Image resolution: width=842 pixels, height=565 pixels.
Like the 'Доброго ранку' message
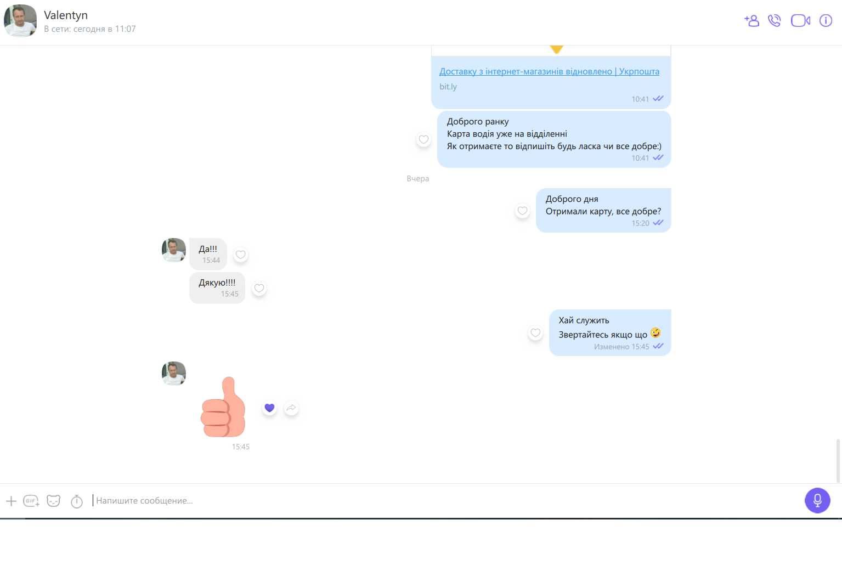click(x=423, y=139)
